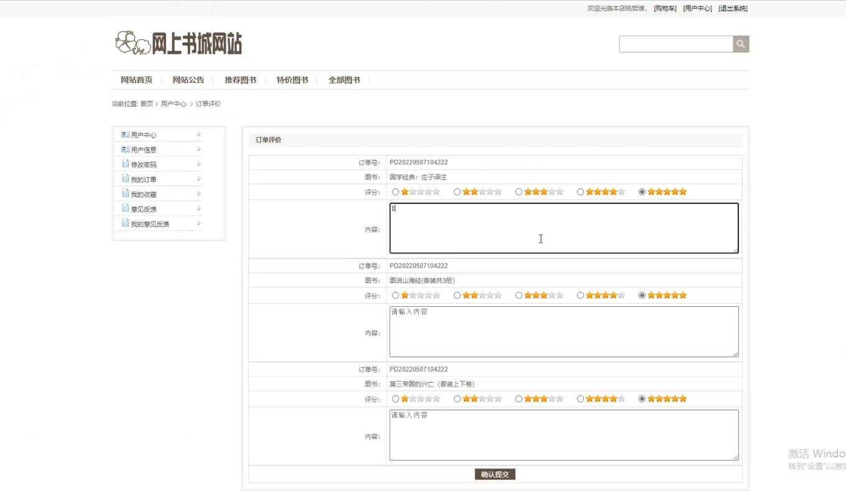
Task: Select one-star rating for 国学经典：庄子译注
Action: [x=395, y=192]
